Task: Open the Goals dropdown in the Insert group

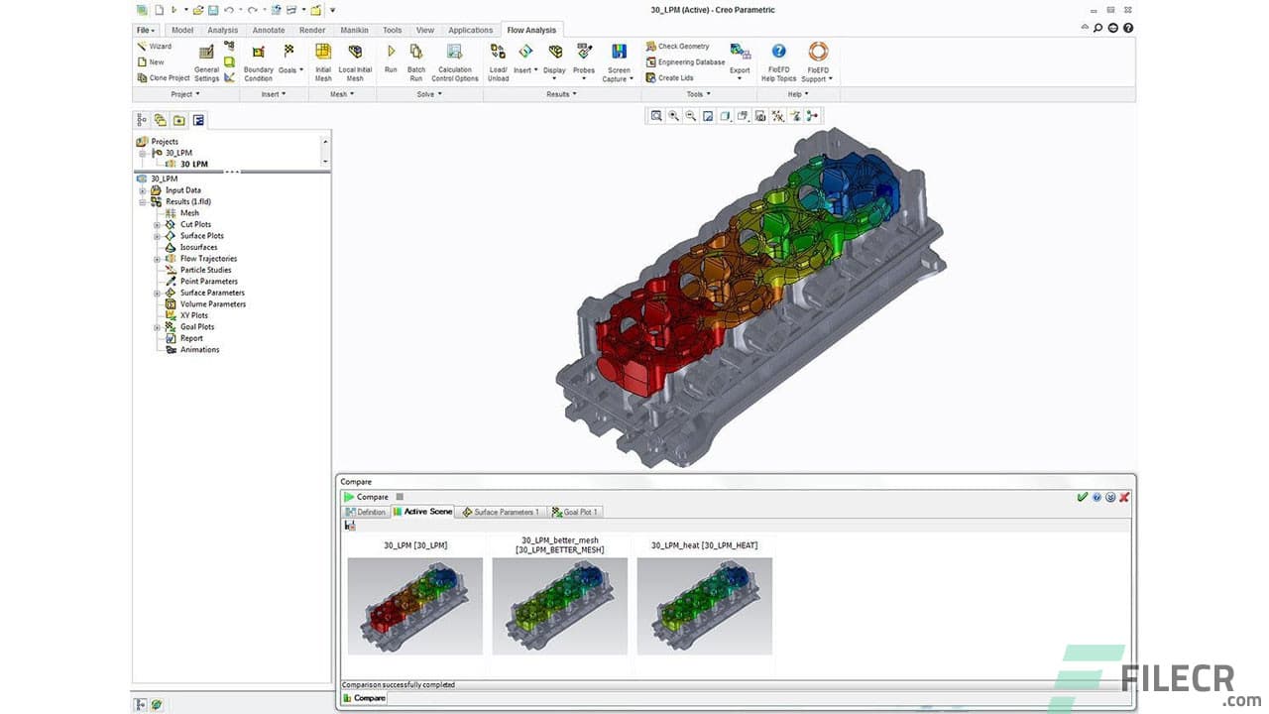Action: pyautogui.click(x=289, y=58)
